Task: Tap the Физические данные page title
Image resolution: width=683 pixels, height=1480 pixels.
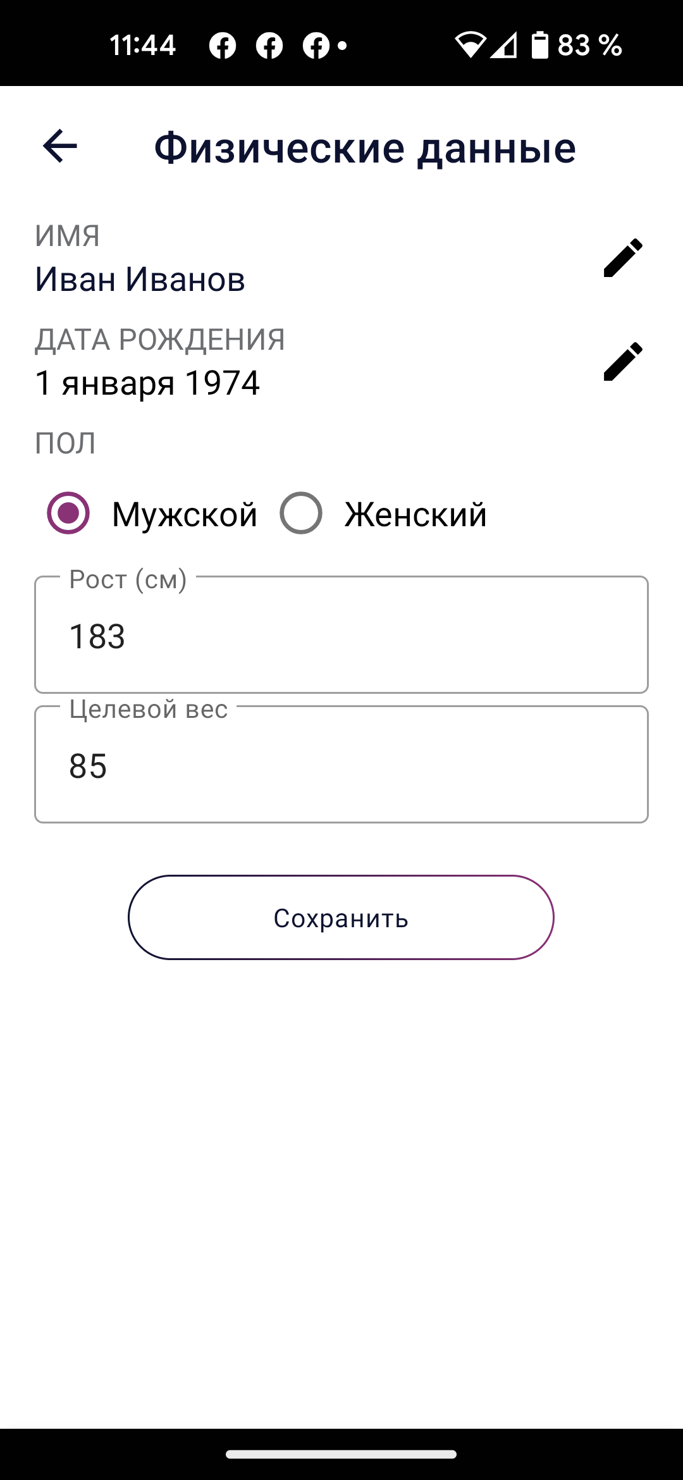Action: [365, 148]
